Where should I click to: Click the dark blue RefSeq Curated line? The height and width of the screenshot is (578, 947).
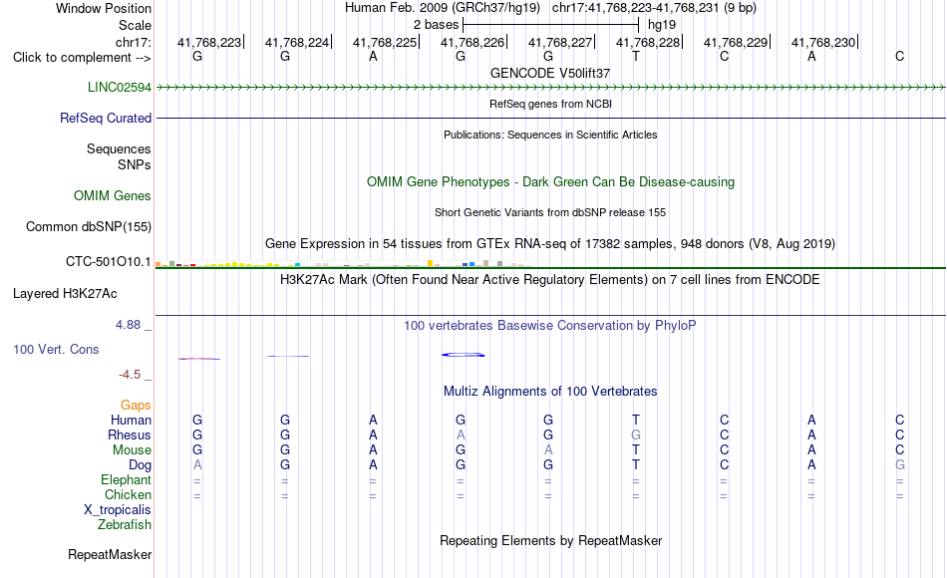(x=551, y=118)
